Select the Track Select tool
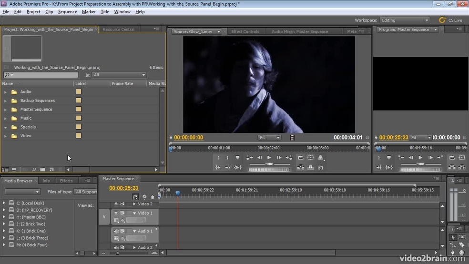 pyautogui.click(x=462, y=237)
